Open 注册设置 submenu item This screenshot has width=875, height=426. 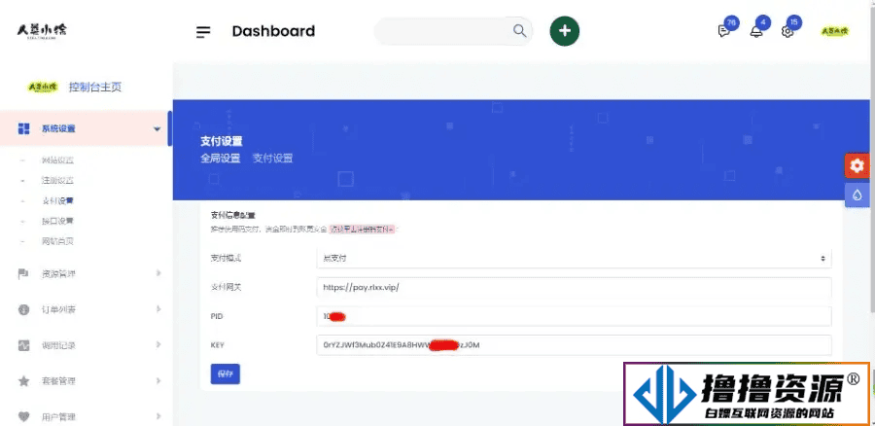coord(58,180)
